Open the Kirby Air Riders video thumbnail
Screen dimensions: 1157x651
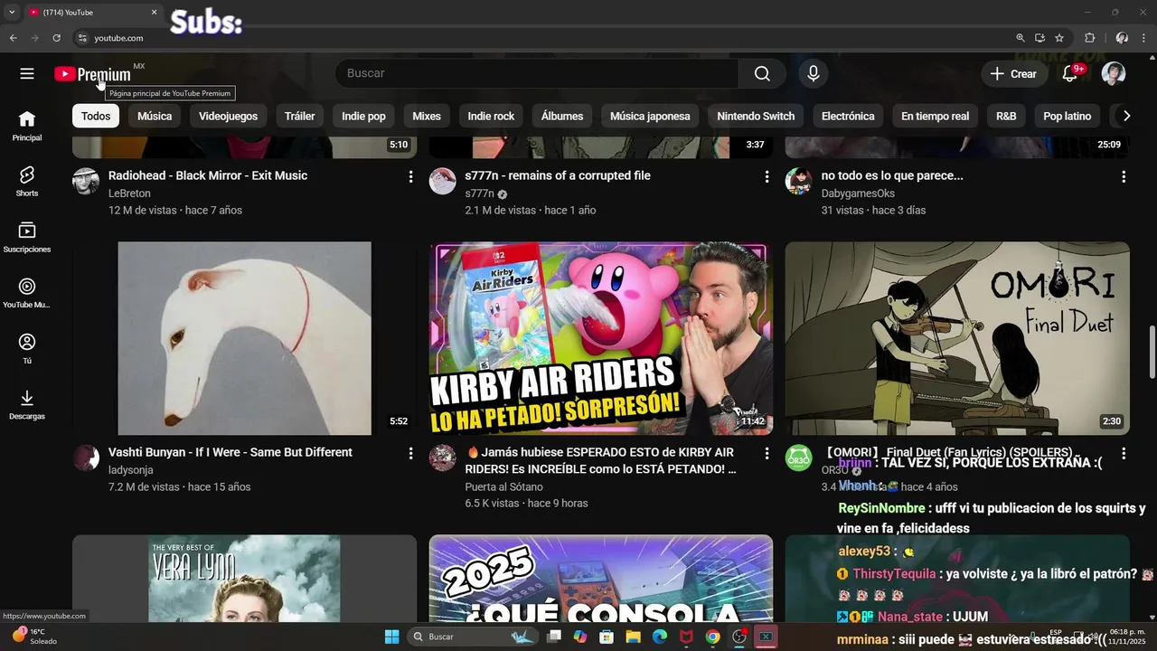(x=601, y=338)
